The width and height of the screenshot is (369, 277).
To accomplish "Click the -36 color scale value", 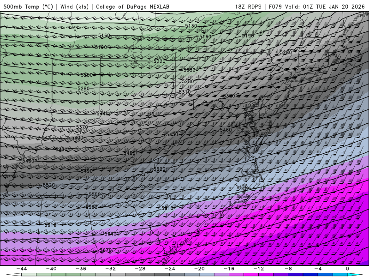I will coord(81,269).
